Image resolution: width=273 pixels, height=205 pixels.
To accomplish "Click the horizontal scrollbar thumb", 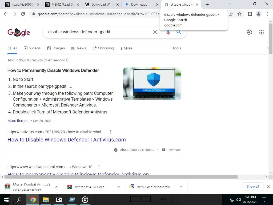I will point(121,177).
